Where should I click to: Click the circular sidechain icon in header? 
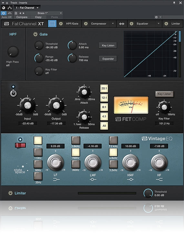pyautogui.click(x=4, y=8)
